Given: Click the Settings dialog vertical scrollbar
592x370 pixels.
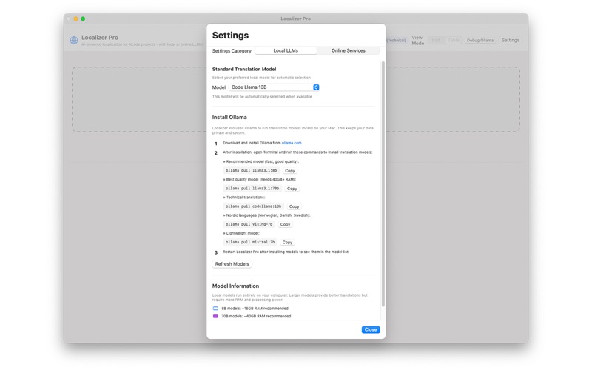Looking at the screenshot, I should click(383, 184).
